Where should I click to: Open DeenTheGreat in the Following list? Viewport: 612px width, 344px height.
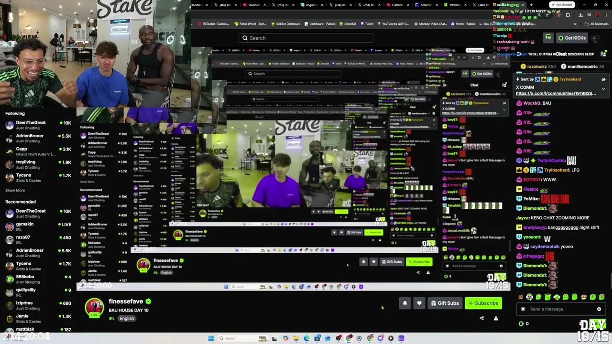(38, 125)
